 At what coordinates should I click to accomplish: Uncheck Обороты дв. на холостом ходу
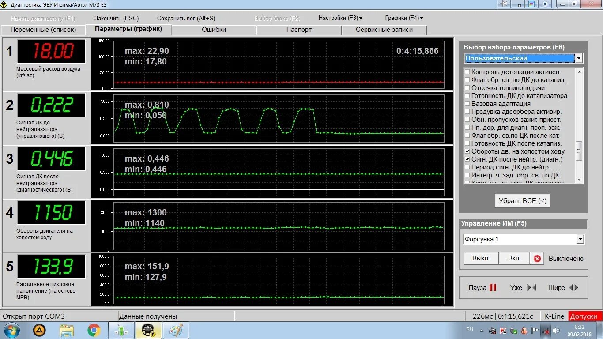click(x=467, y=151)
